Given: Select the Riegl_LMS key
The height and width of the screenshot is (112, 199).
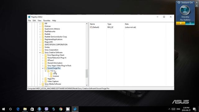Looking at the screenshot, I should coord(49,42).
